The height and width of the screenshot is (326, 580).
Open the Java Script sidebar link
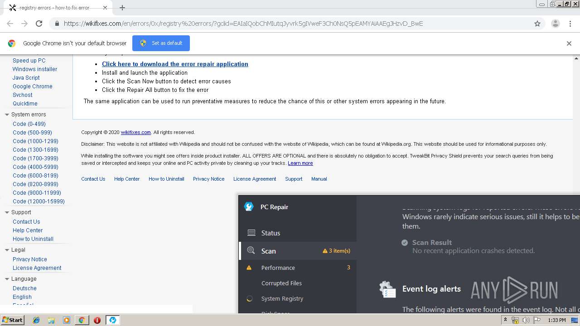point(26,77)
